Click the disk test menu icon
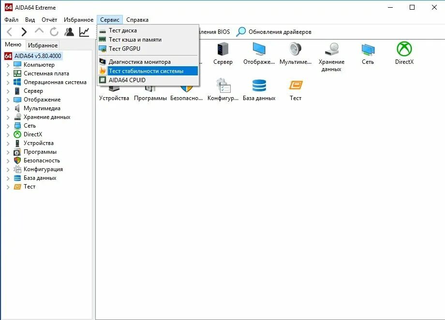Image resolution: width=445 pixels, height=320 pixels. coord(103,31)
